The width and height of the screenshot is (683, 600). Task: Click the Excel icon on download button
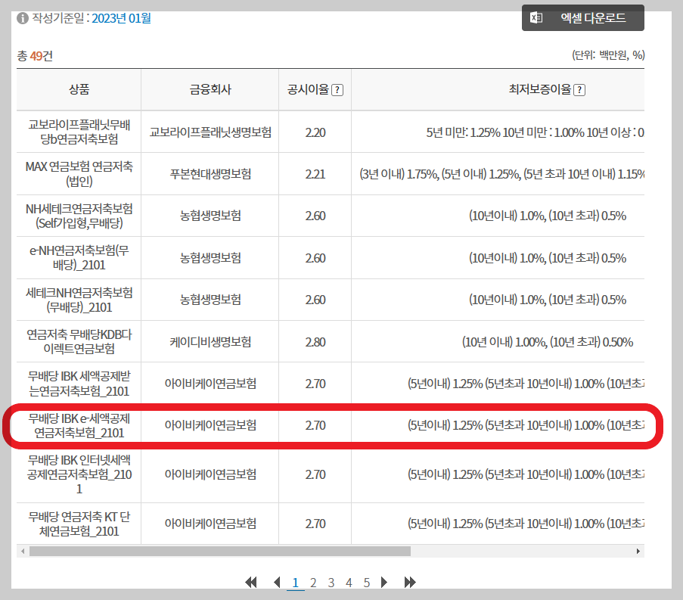pyautogui.click(x=536, y=18)
